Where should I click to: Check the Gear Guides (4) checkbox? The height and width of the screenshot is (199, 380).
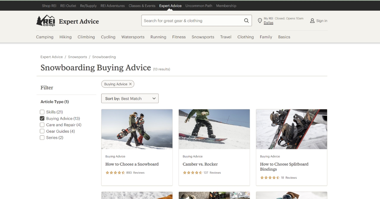[x=42, y=131]
